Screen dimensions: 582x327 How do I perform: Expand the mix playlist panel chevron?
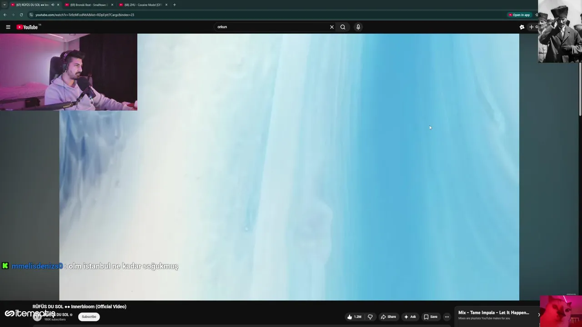pyautogui.click(x=539, y=314)
